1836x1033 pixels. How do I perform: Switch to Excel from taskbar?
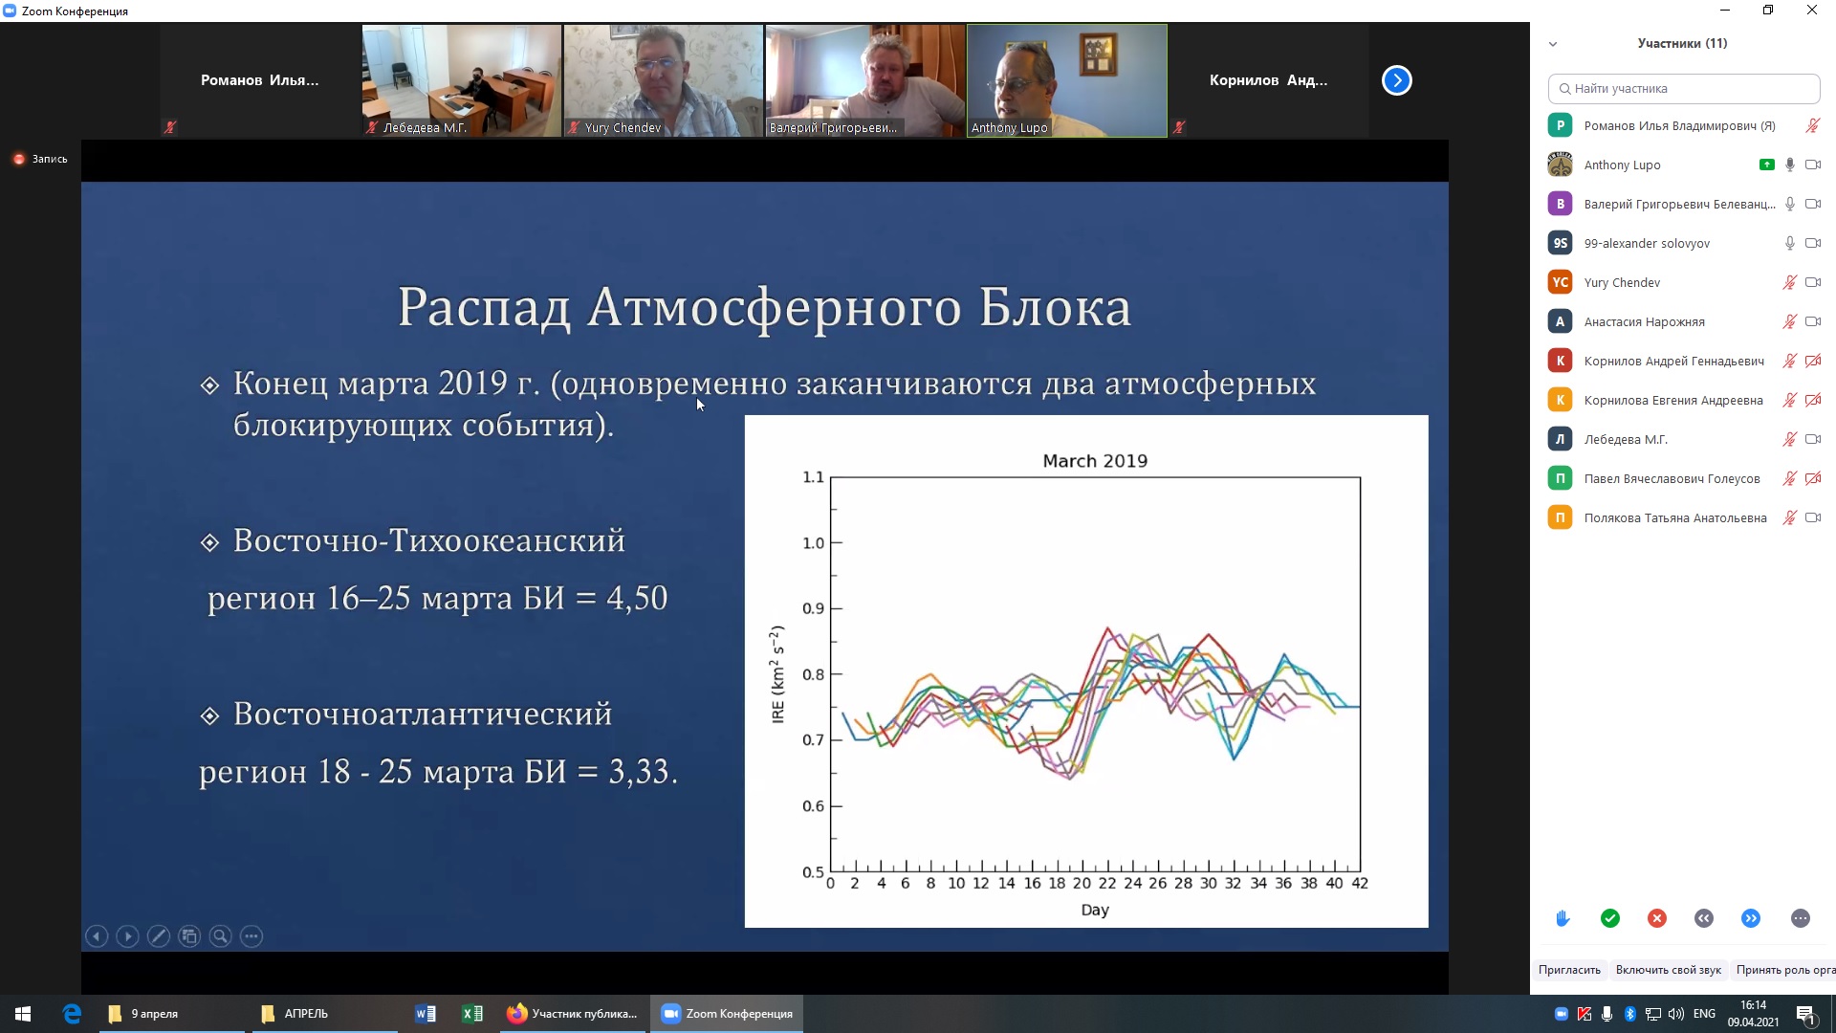coord(472,1014)
